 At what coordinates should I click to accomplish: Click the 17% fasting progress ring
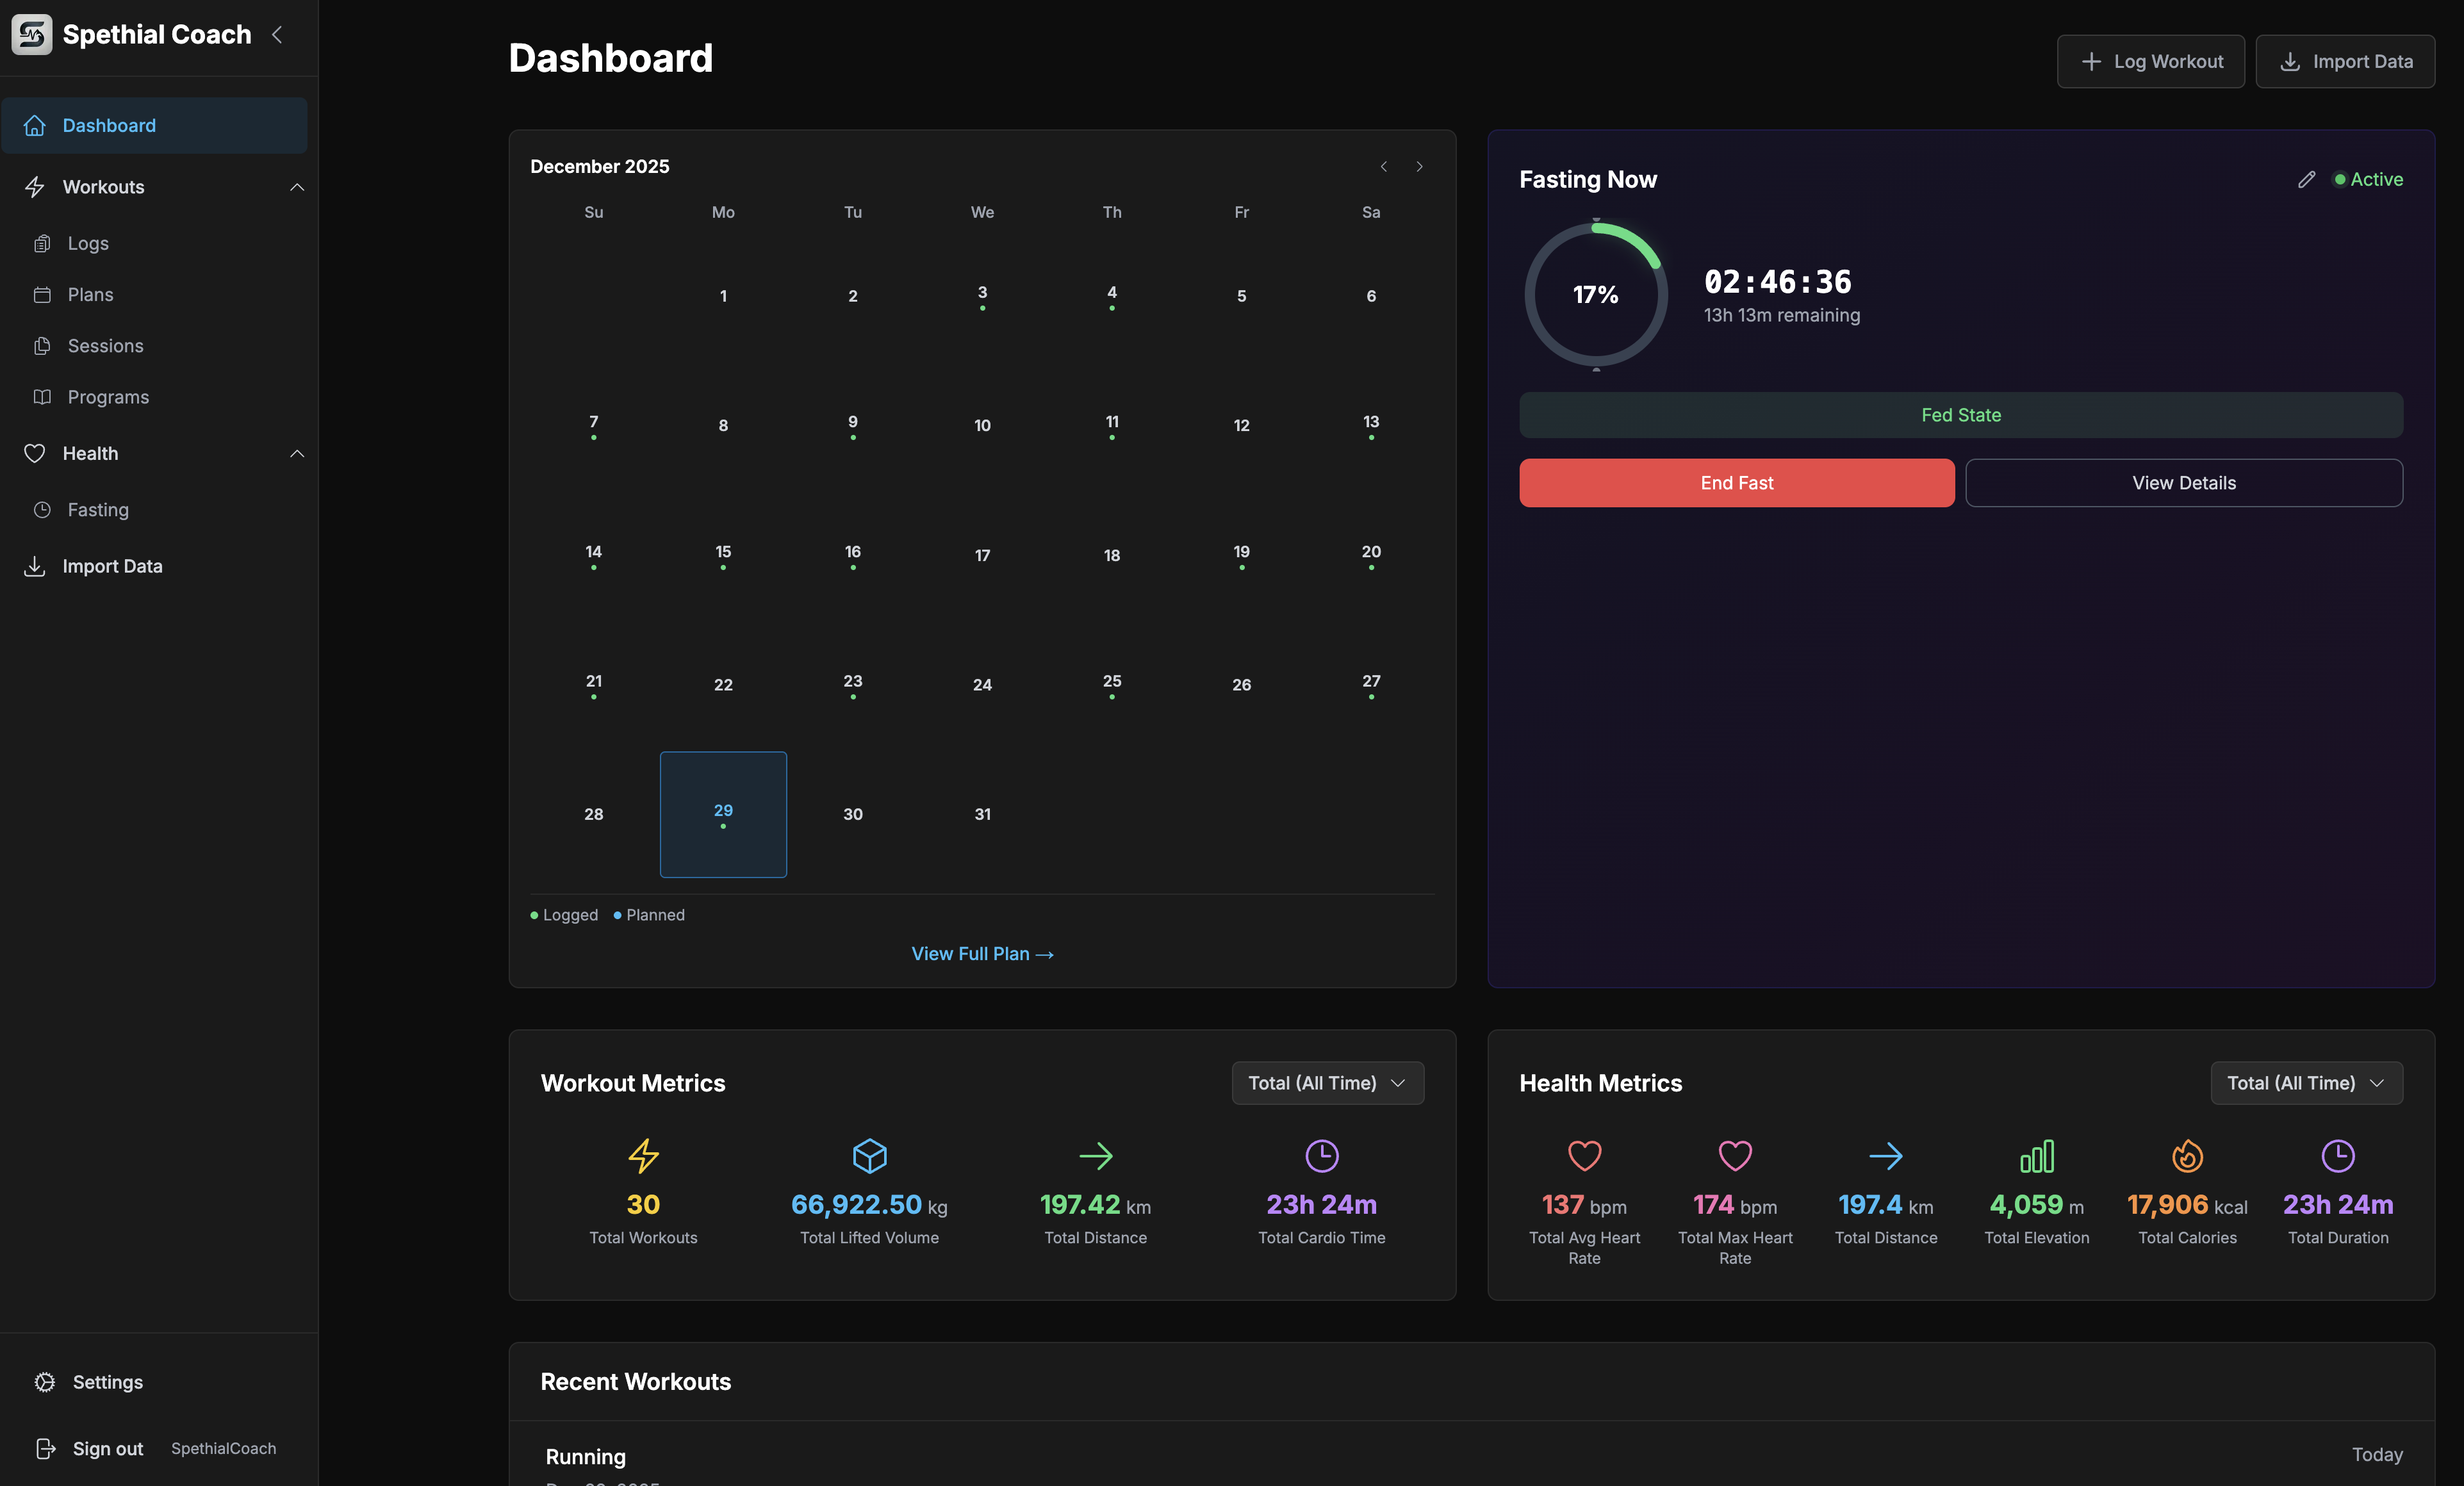coord(1595,293)
